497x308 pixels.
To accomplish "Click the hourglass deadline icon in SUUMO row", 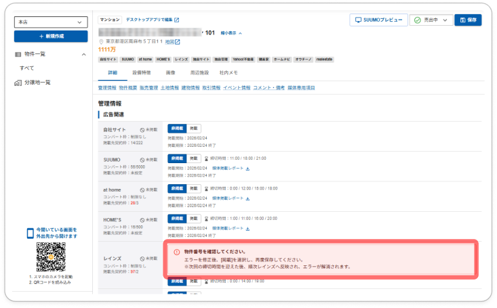I will (x=206, y=158).
